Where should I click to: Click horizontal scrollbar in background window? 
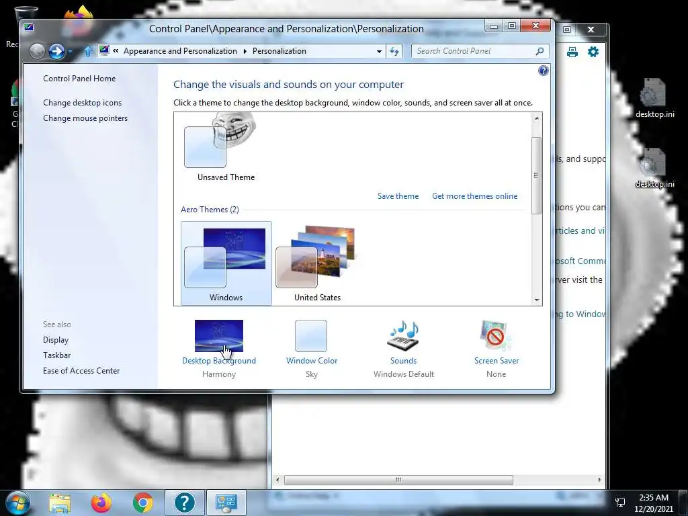click(398, 480)
